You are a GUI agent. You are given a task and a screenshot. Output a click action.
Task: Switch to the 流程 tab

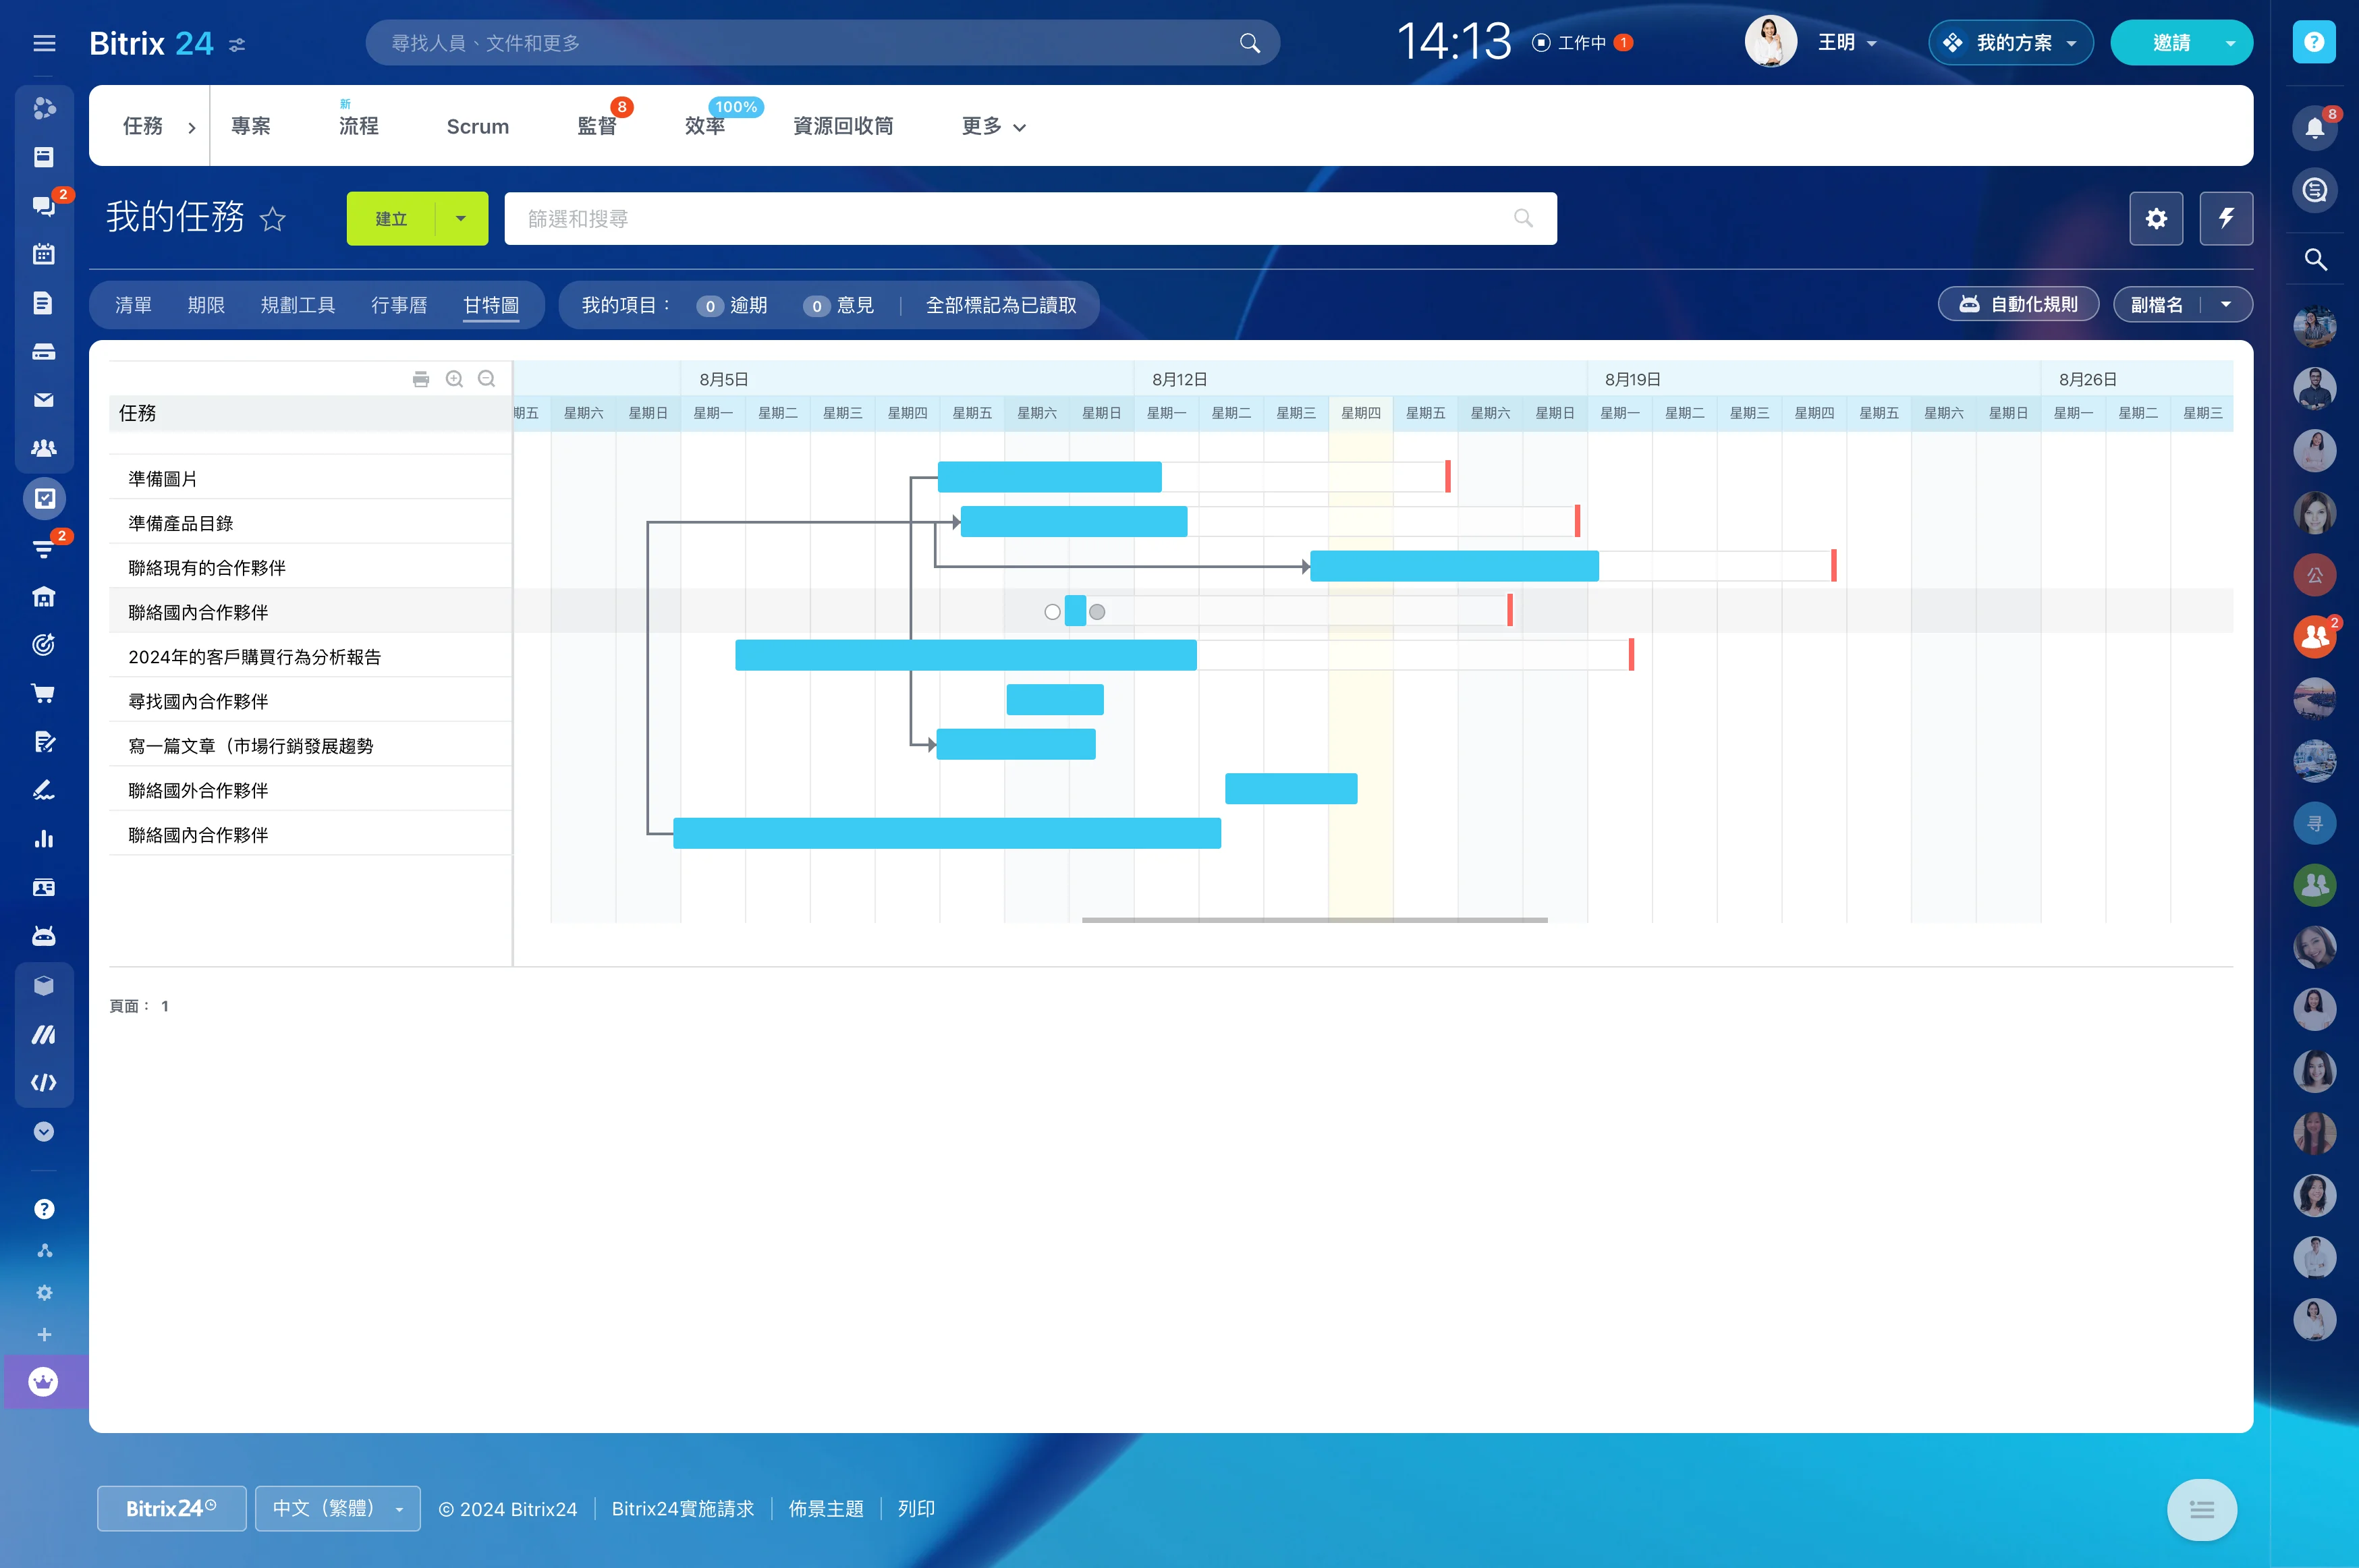[x=358, y=126]
